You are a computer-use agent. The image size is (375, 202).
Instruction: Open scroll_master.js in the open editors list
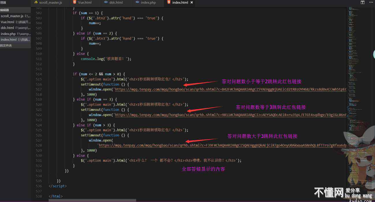[15, 16]
